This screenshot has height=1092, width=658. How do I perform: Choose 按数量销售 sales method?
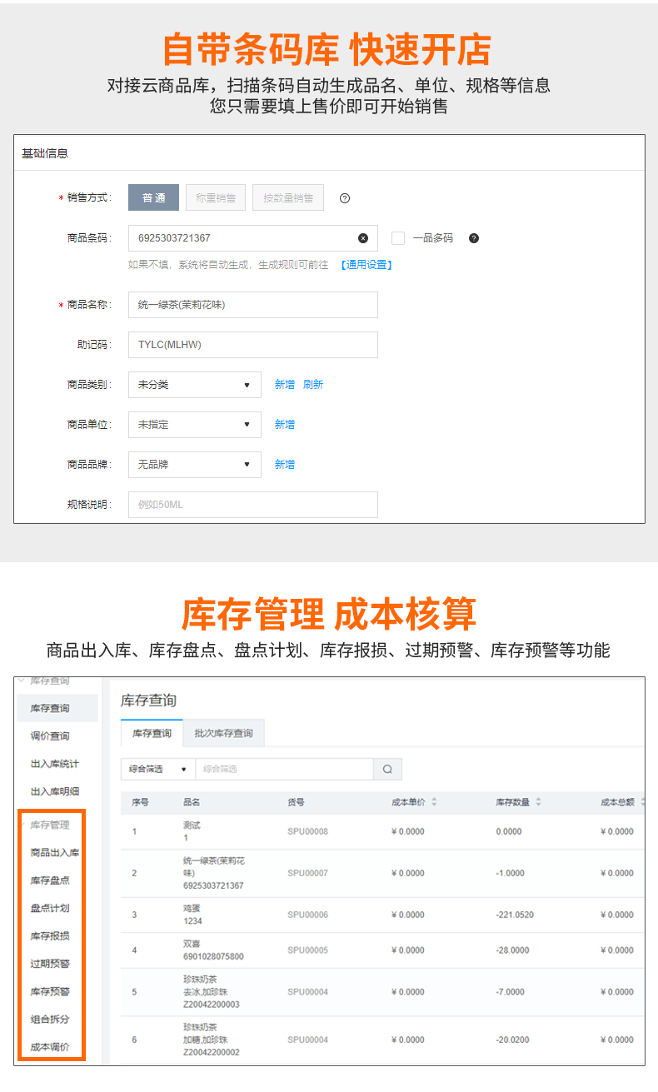pos(288,197)
